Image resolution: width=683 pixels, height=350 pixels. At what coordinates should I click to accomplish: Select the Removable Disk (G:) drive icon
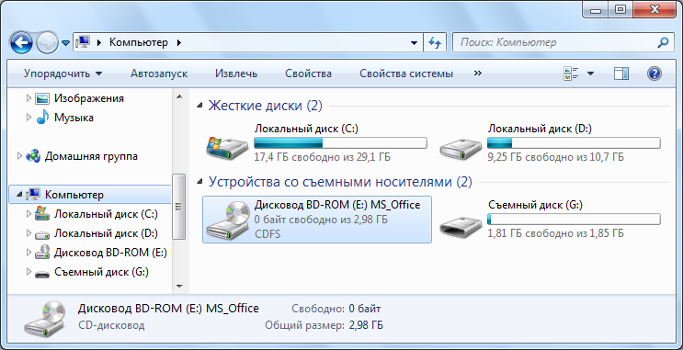click(x=460, y=226)
